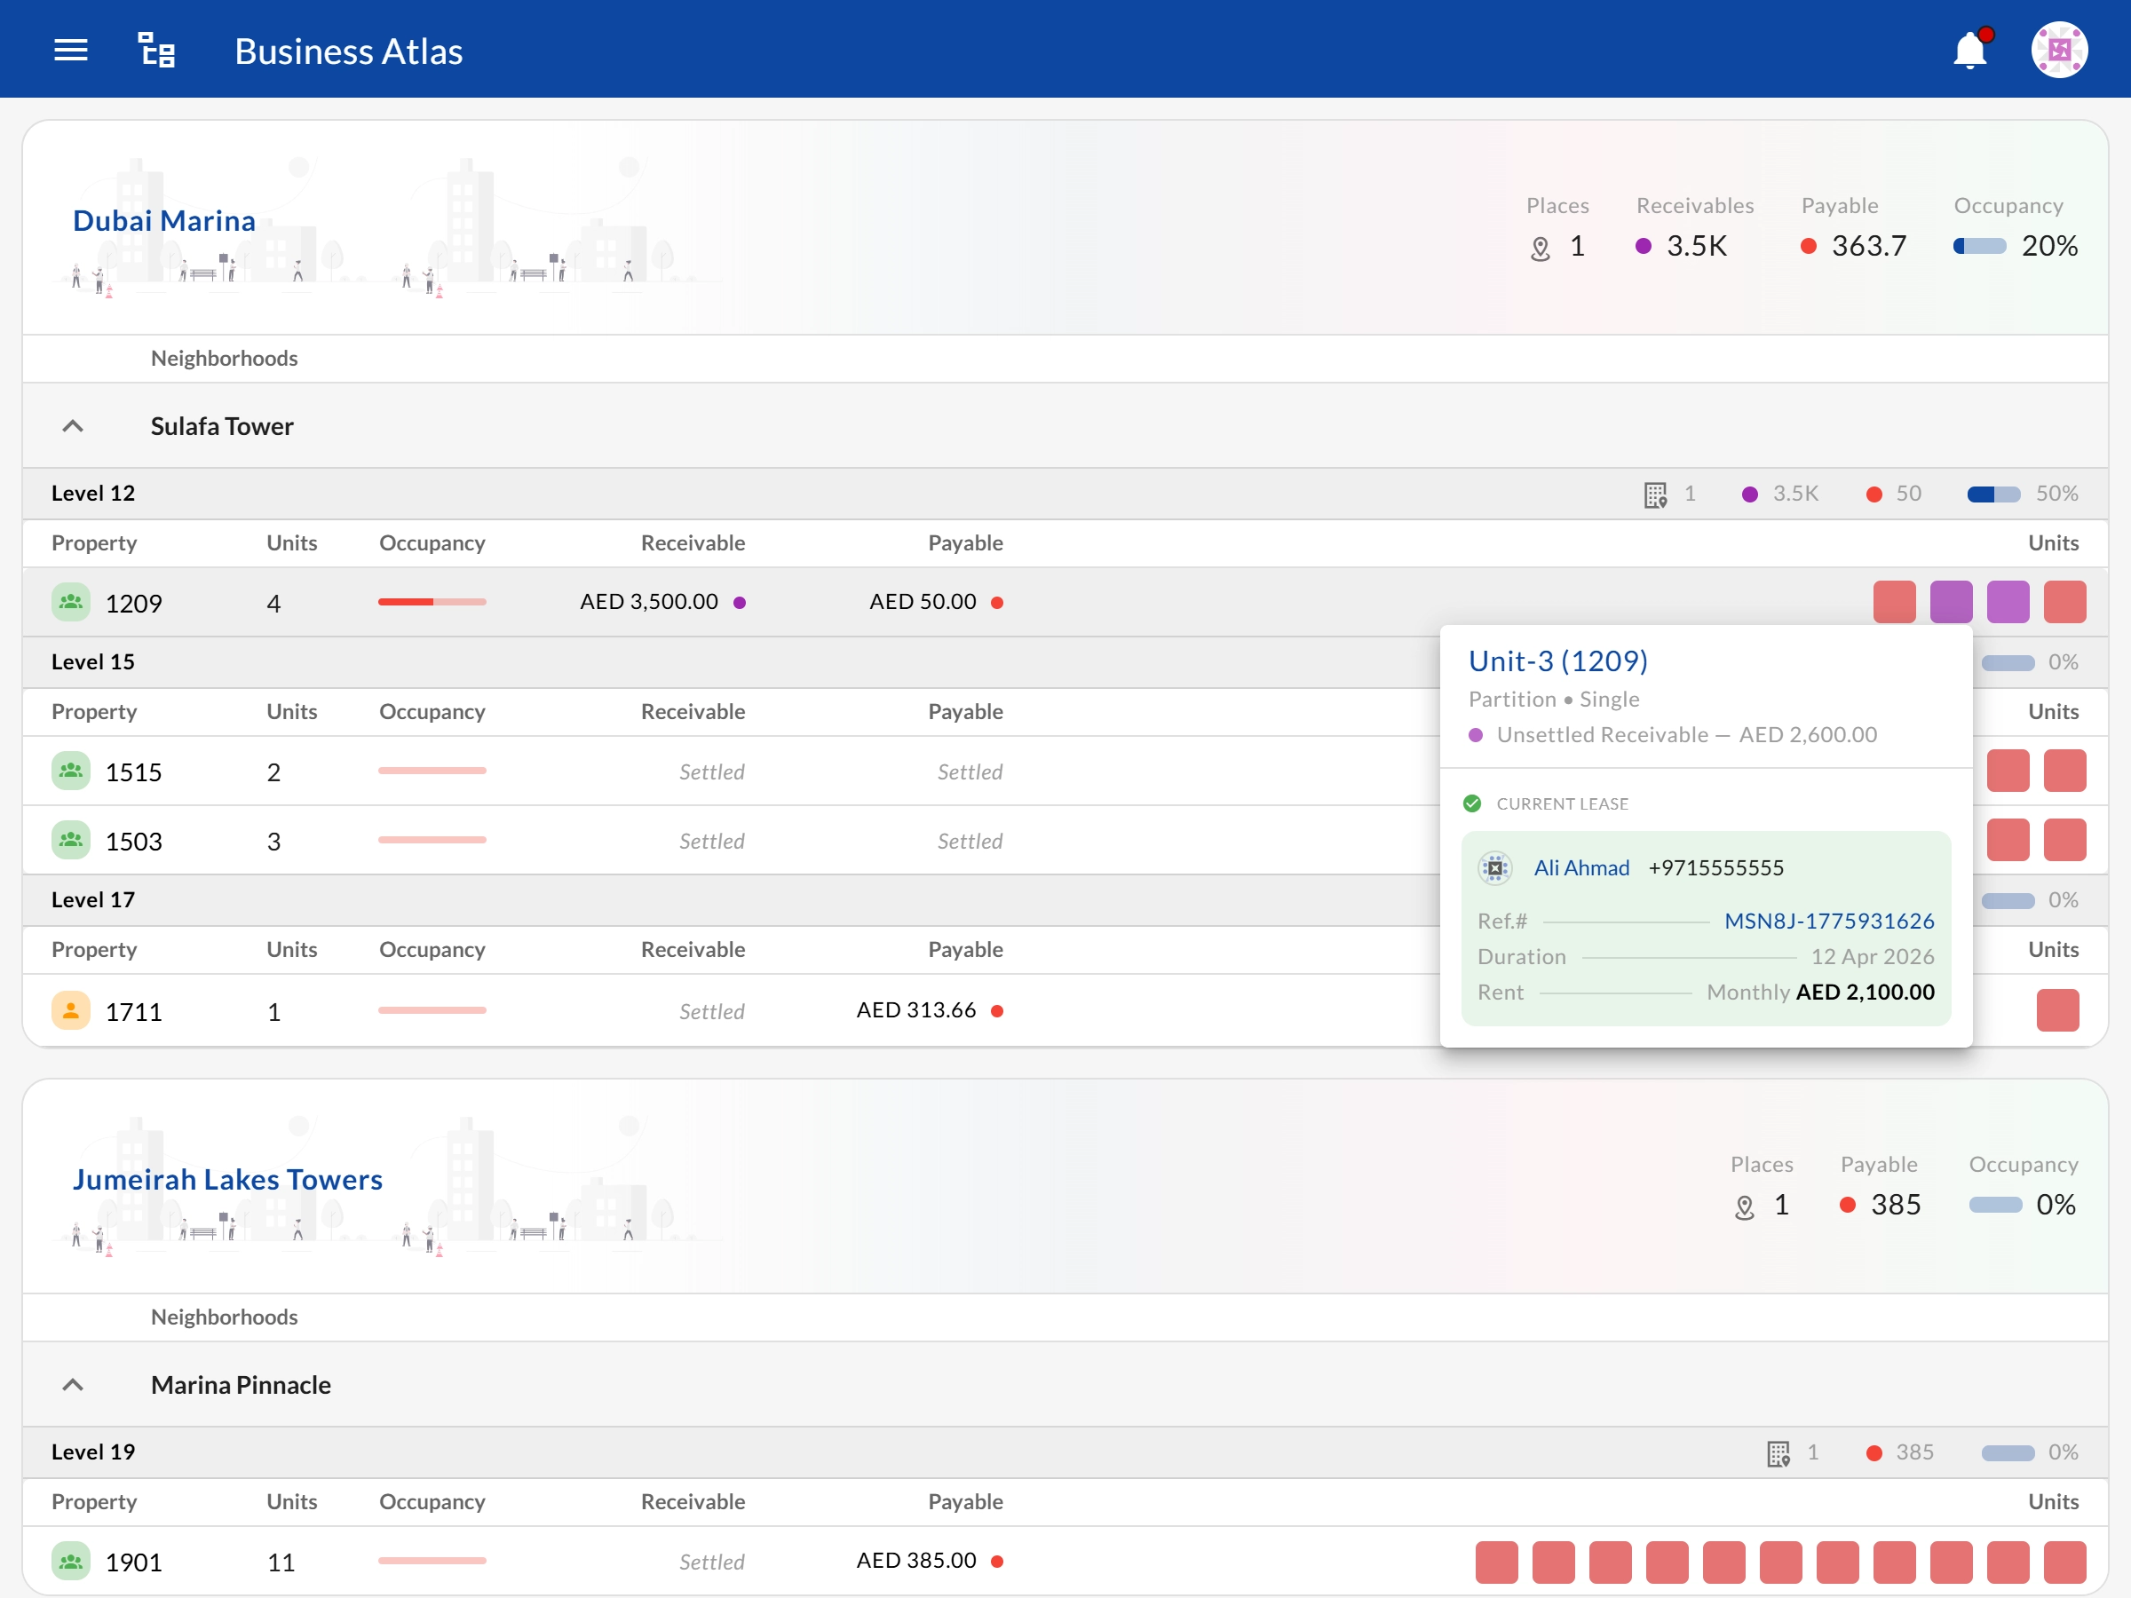Click the single-person icon for property 1711

pyautogui.click(x=70, y=1010)
